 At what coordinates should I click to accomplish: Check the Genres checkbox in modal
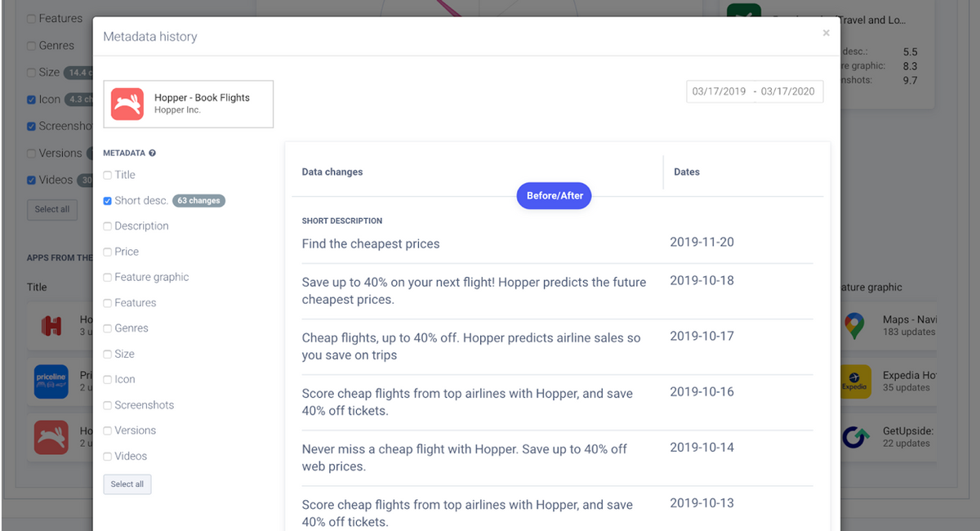[x=108, y=328]
